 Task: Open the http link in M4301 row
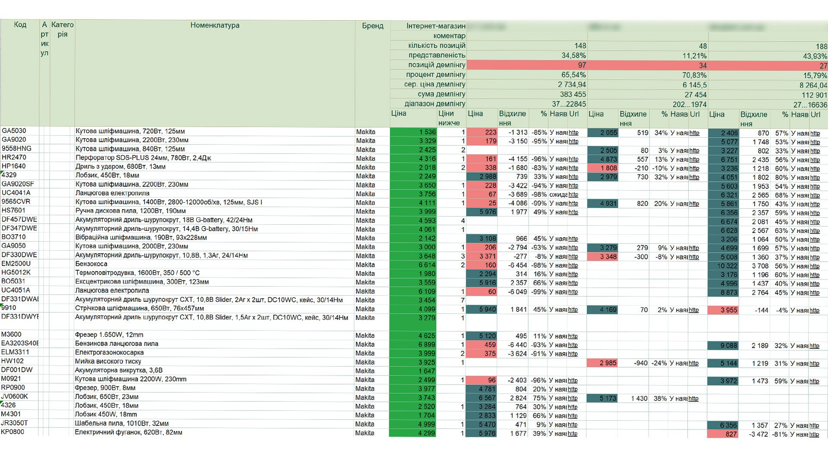click(573, 415)
